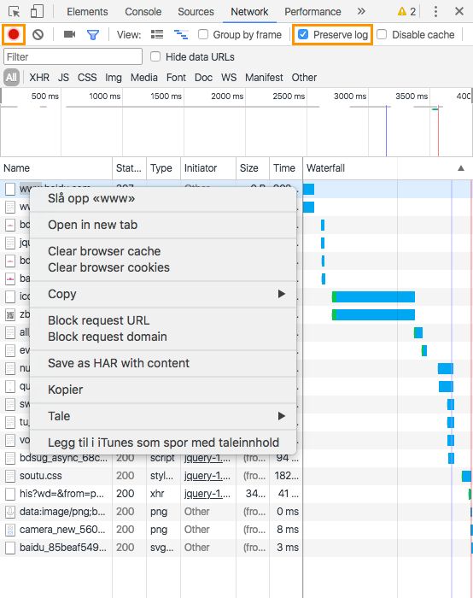Viewport: 473px width, 598px height.
Task: Clear the network log
Action: [38, 35]
